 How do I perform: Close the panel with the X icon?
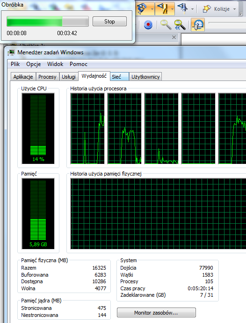[x=174, y=37]
